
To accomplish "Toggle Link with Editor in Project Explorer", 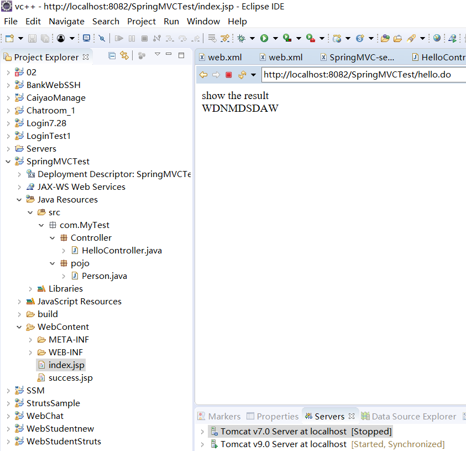I will [124, 55].
